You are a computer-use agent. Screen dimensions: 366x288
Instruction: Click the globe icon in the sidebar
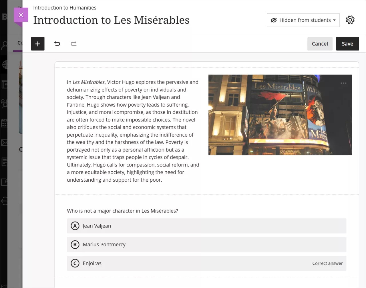[5, 64]
